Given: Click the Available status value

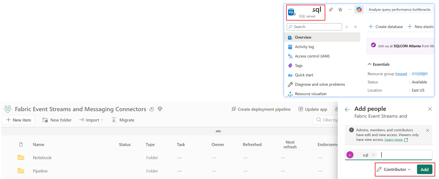Looking at the screenshot, I should (x=419, y=82).
